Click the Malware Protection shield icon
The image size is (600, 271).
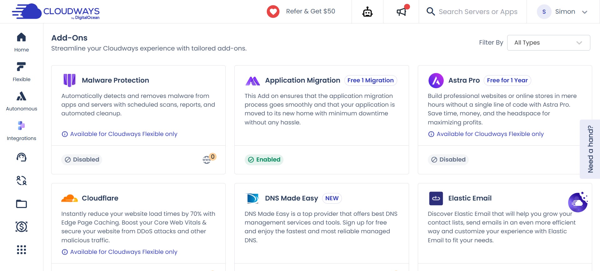pyautogui.click(x=69, y=80)
